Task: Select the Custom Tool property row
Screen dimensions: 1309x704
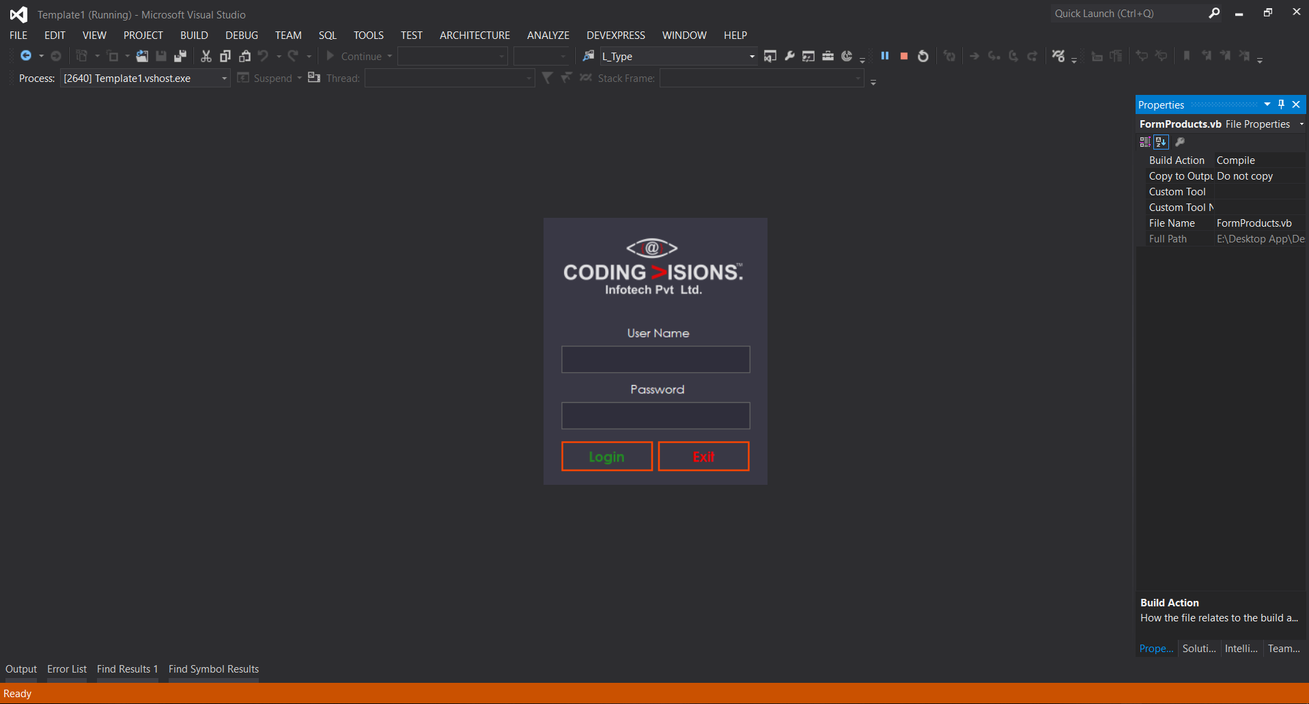Action: (x=1222, y=192)
